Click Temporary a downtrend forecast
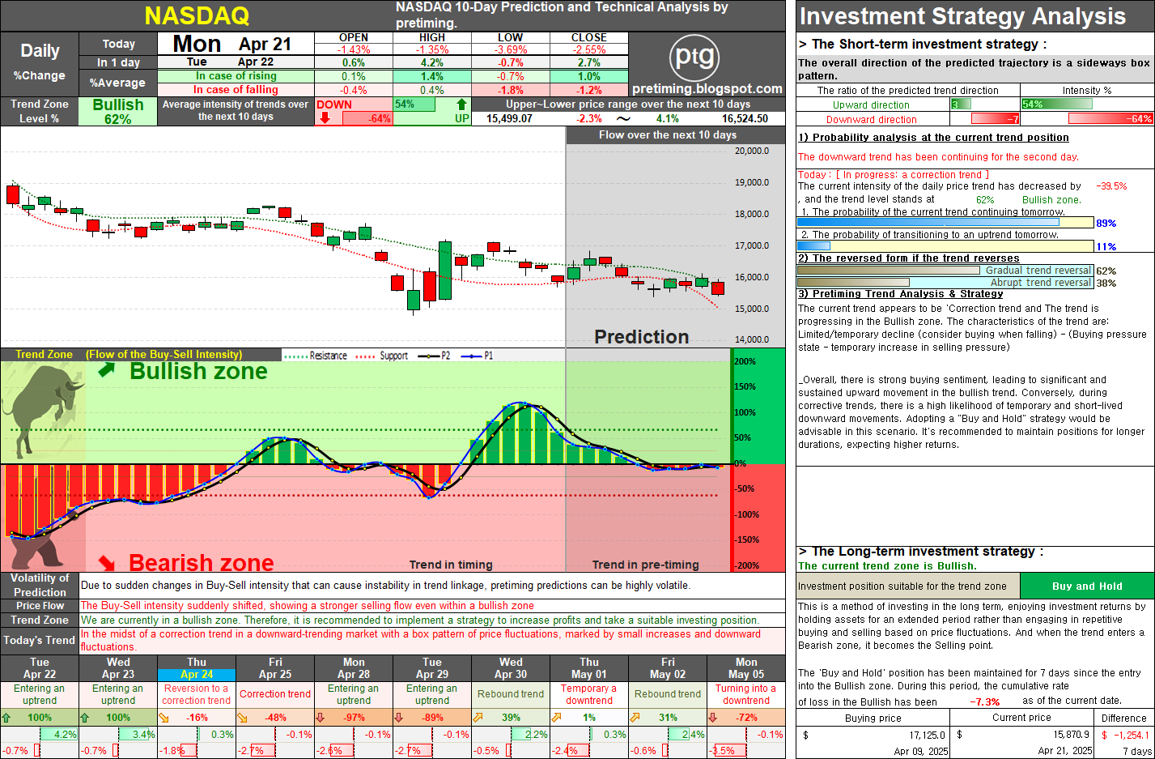Image resolution: width=1155 pixels, height=759 pixels. coord(589,694)
